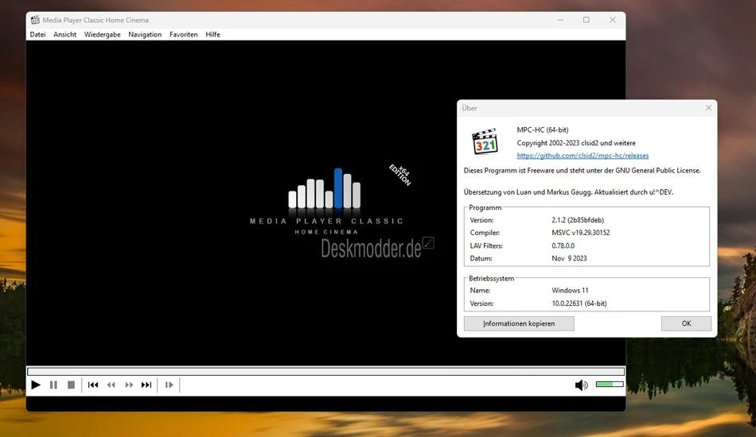Skip to previous track icon
This screenshot has width=756, height=437.
click(x=93, y=385)
